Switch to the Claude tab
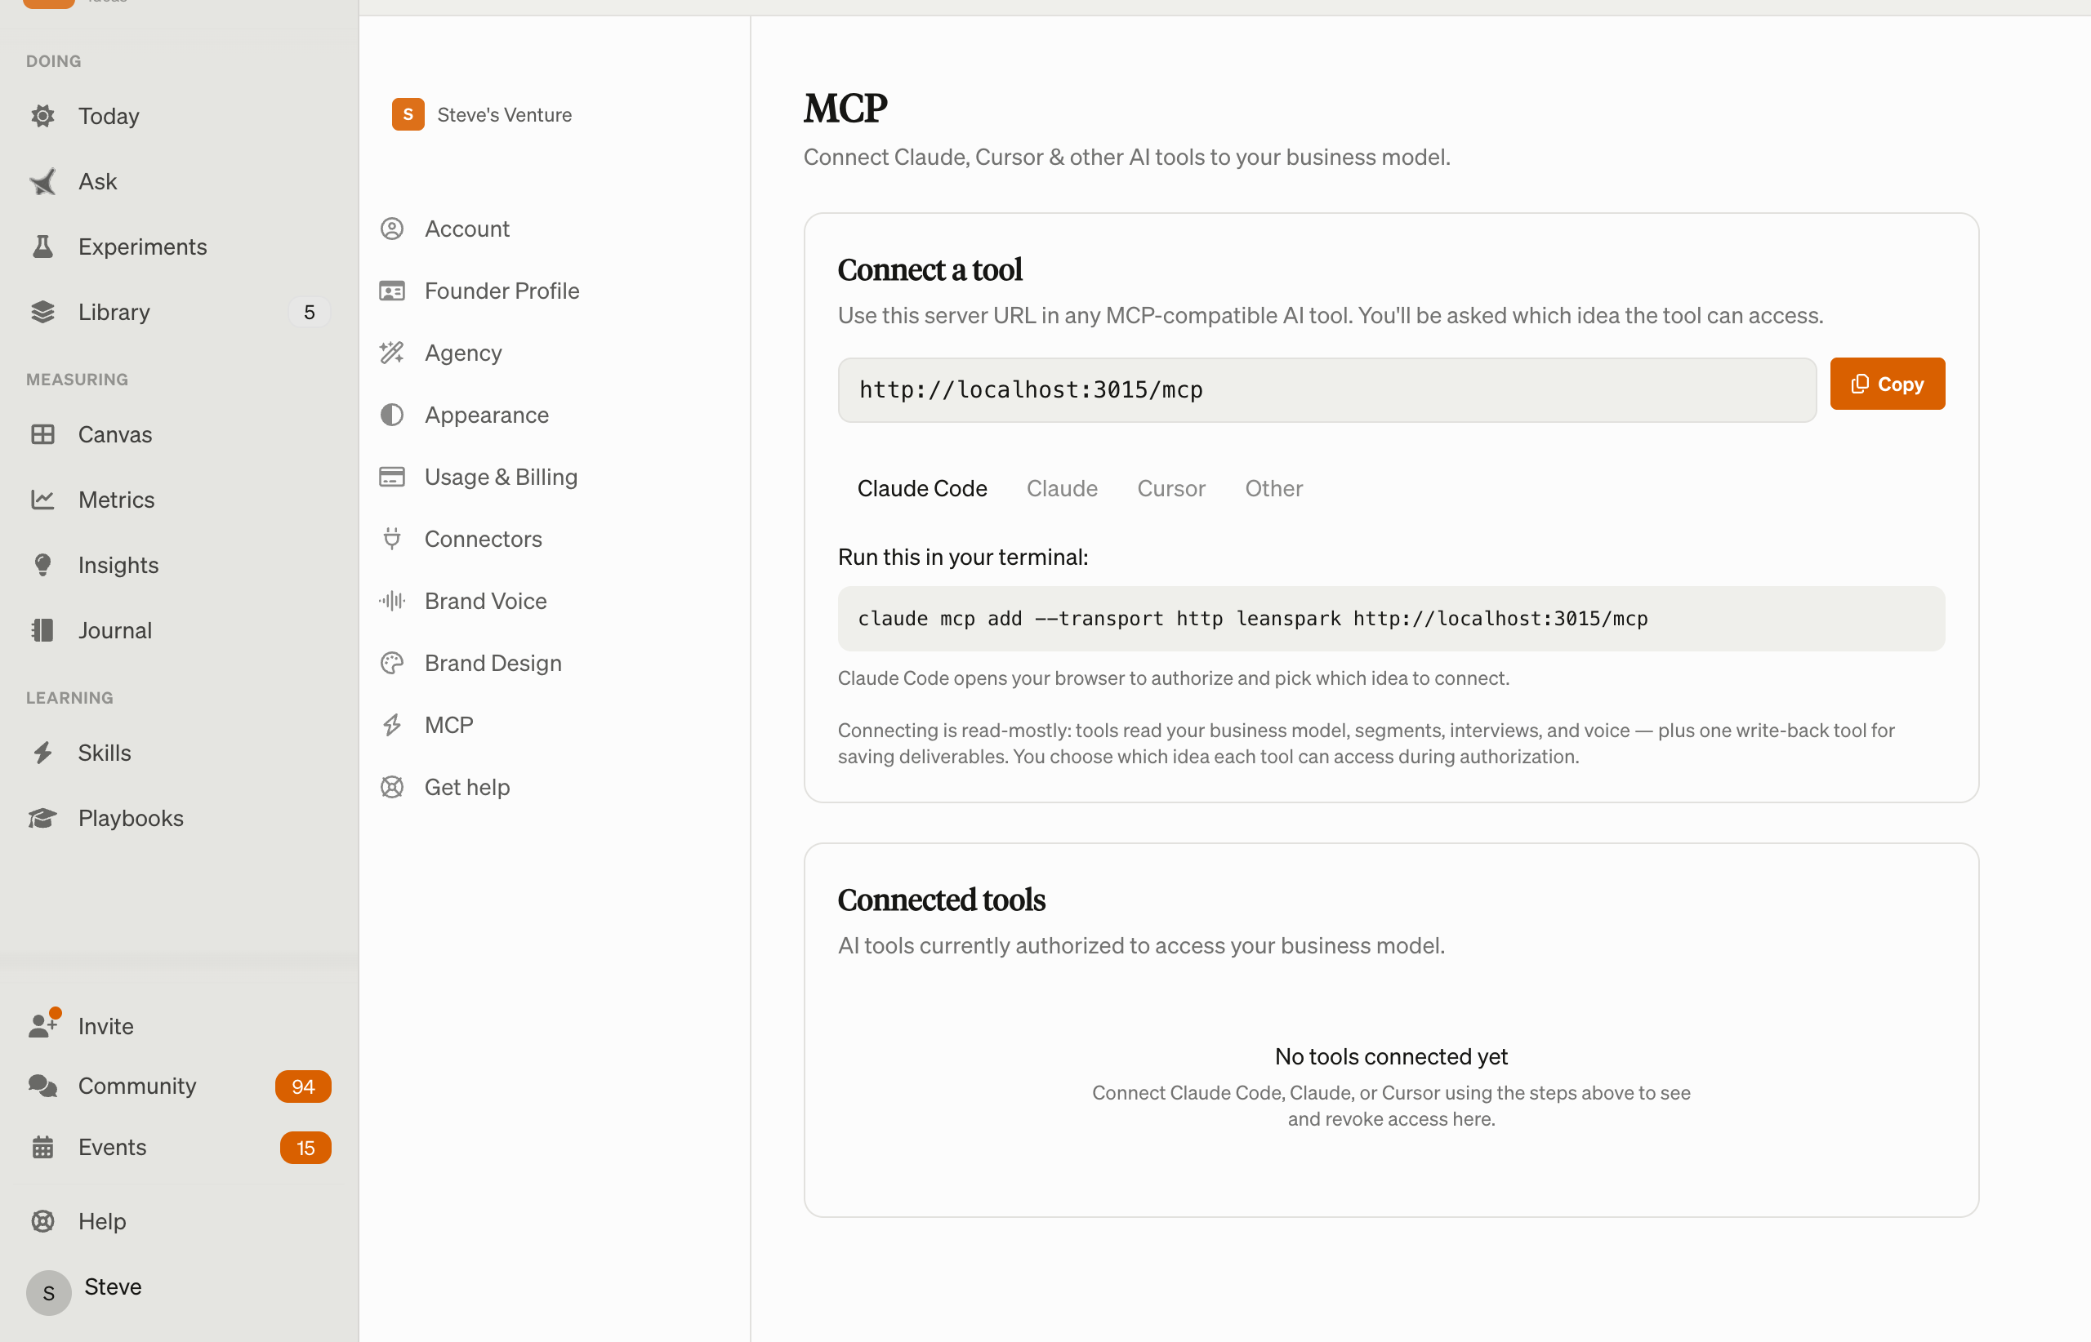Image resolution: width=2091 pixels, height=1342 pixels. [x=1061, y=488]
